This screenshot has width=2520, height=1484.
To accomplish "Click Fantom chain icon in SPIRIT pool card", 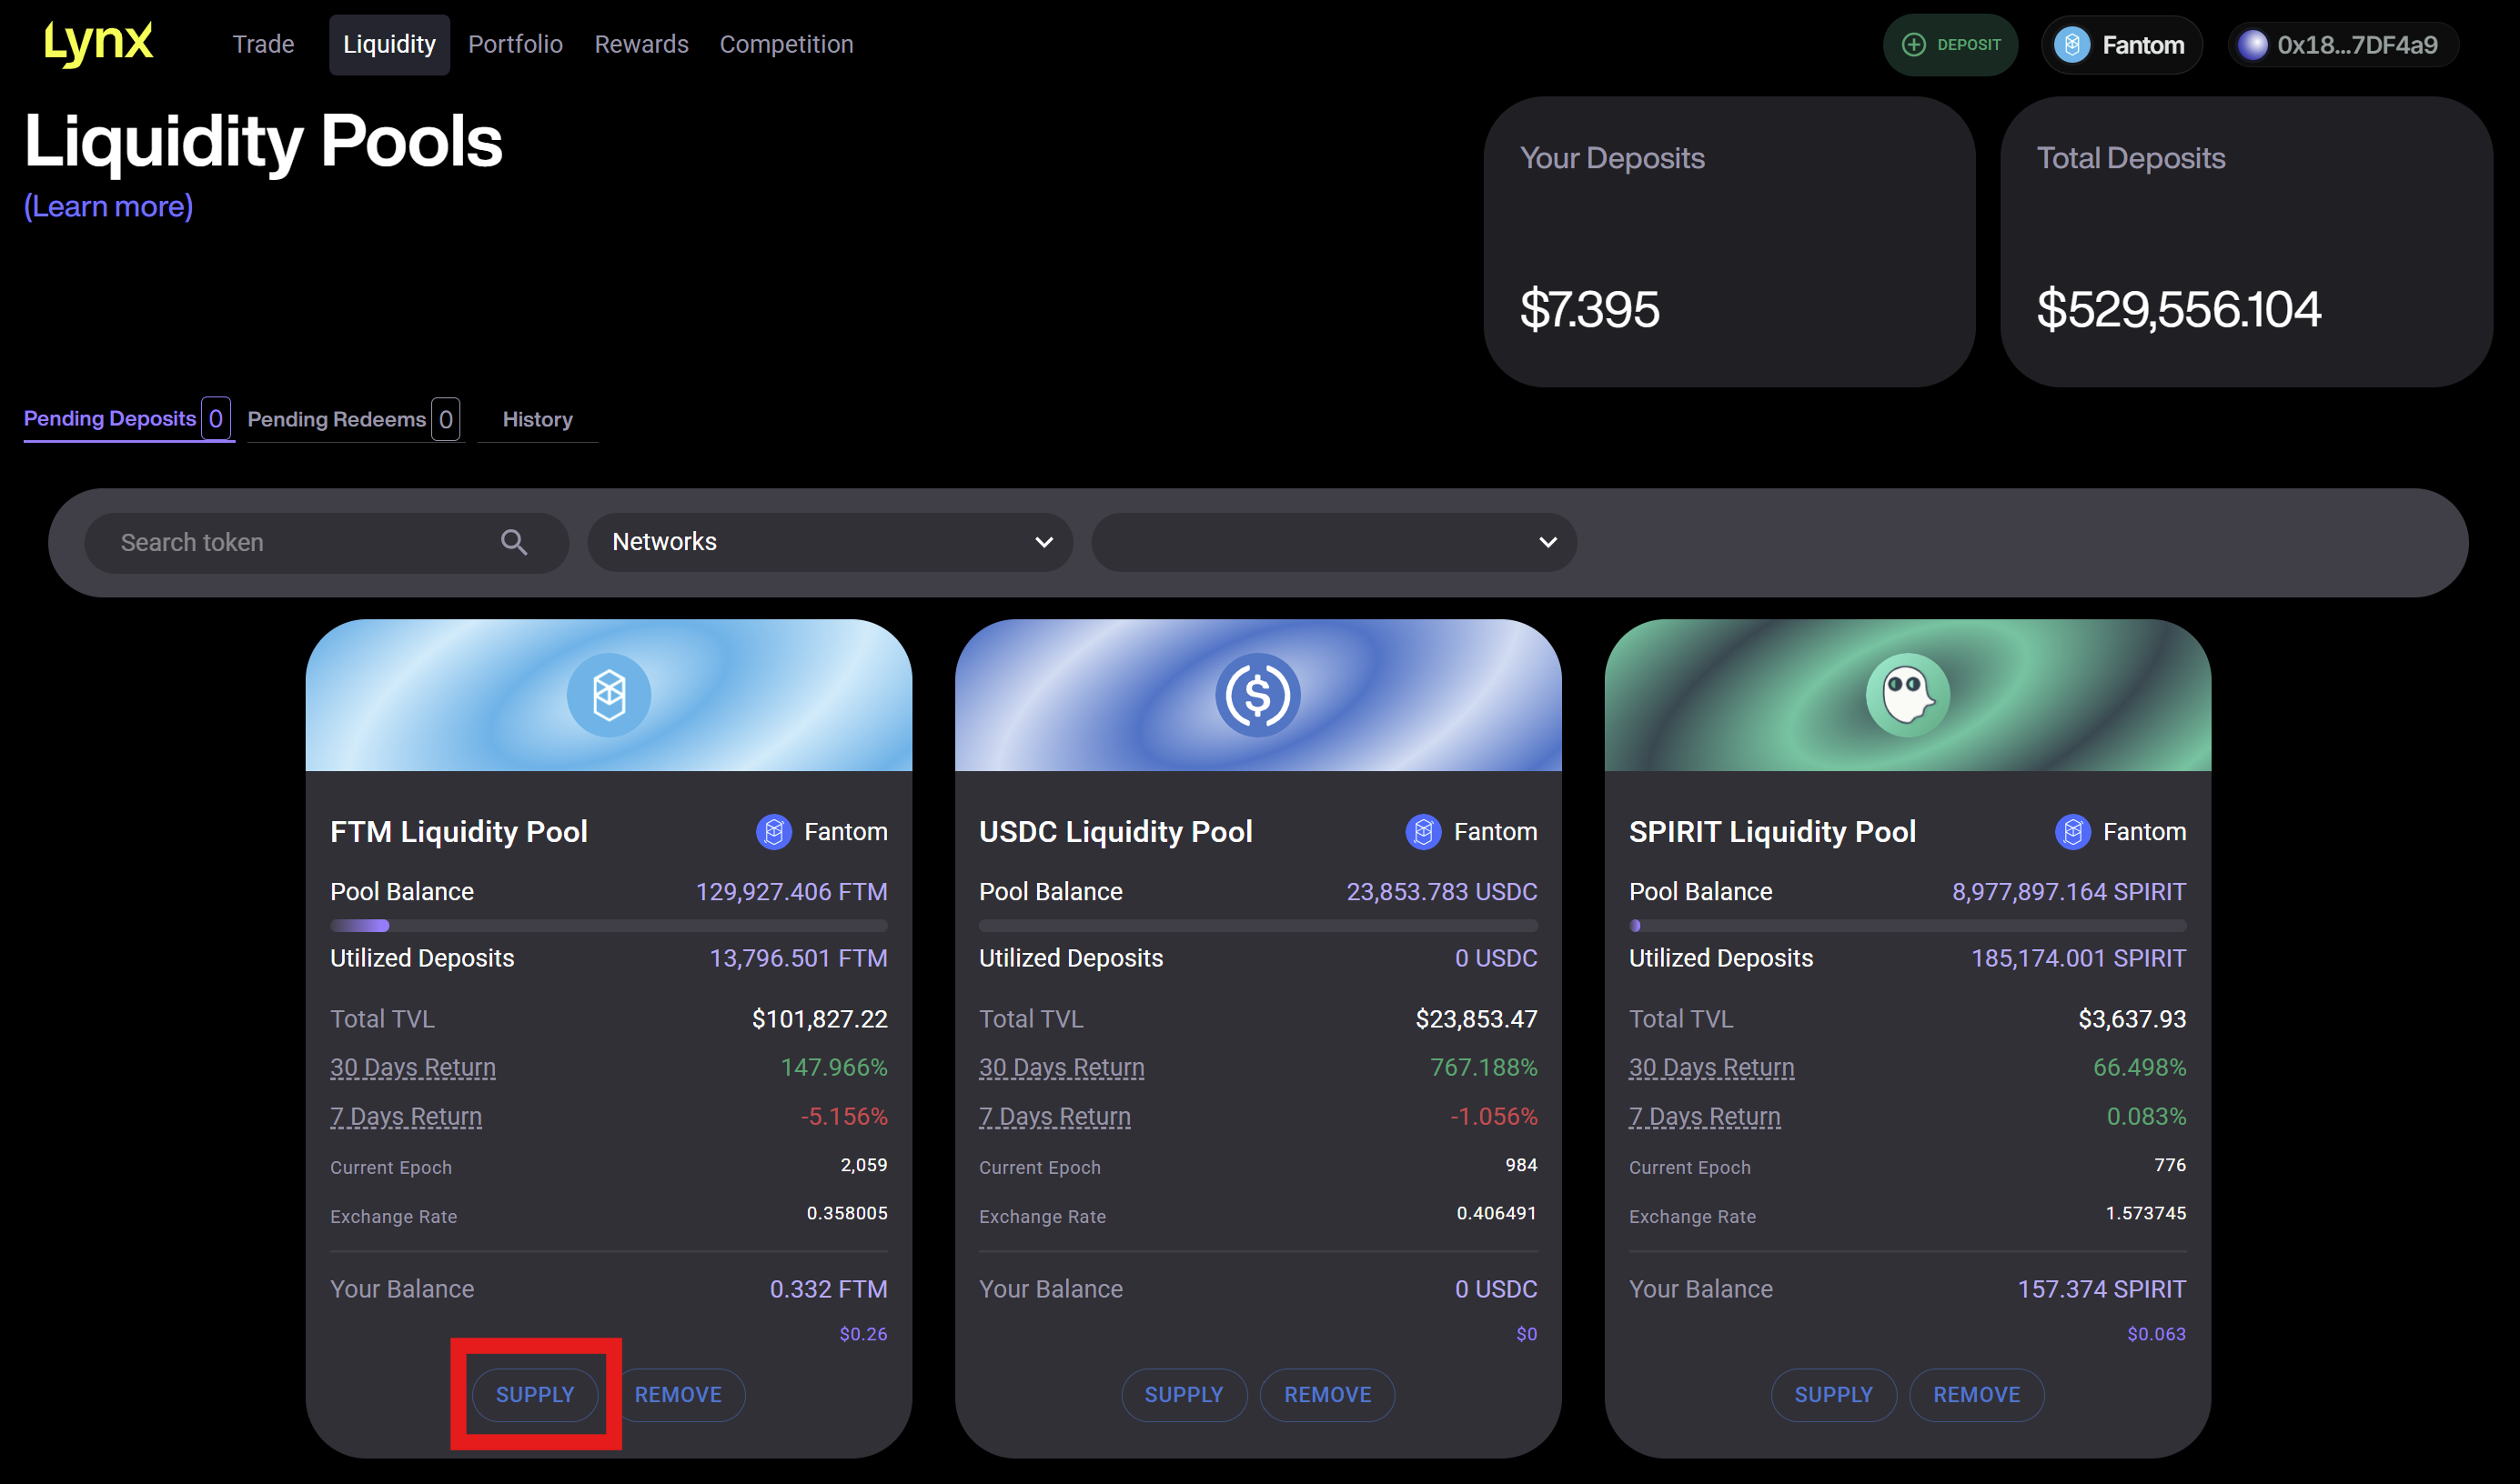I will pos(2071,831).
